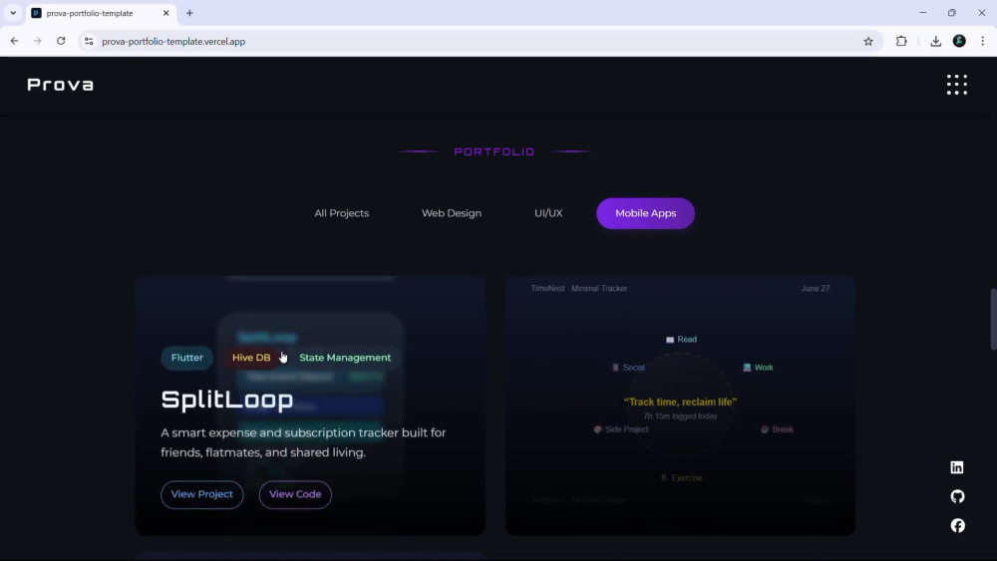Open the GitHub profile icon
997x561 pixels.
click(x=957, y=496)
